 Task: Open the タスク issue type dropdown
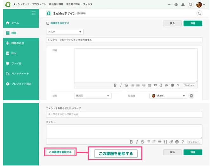pos(65,32)
